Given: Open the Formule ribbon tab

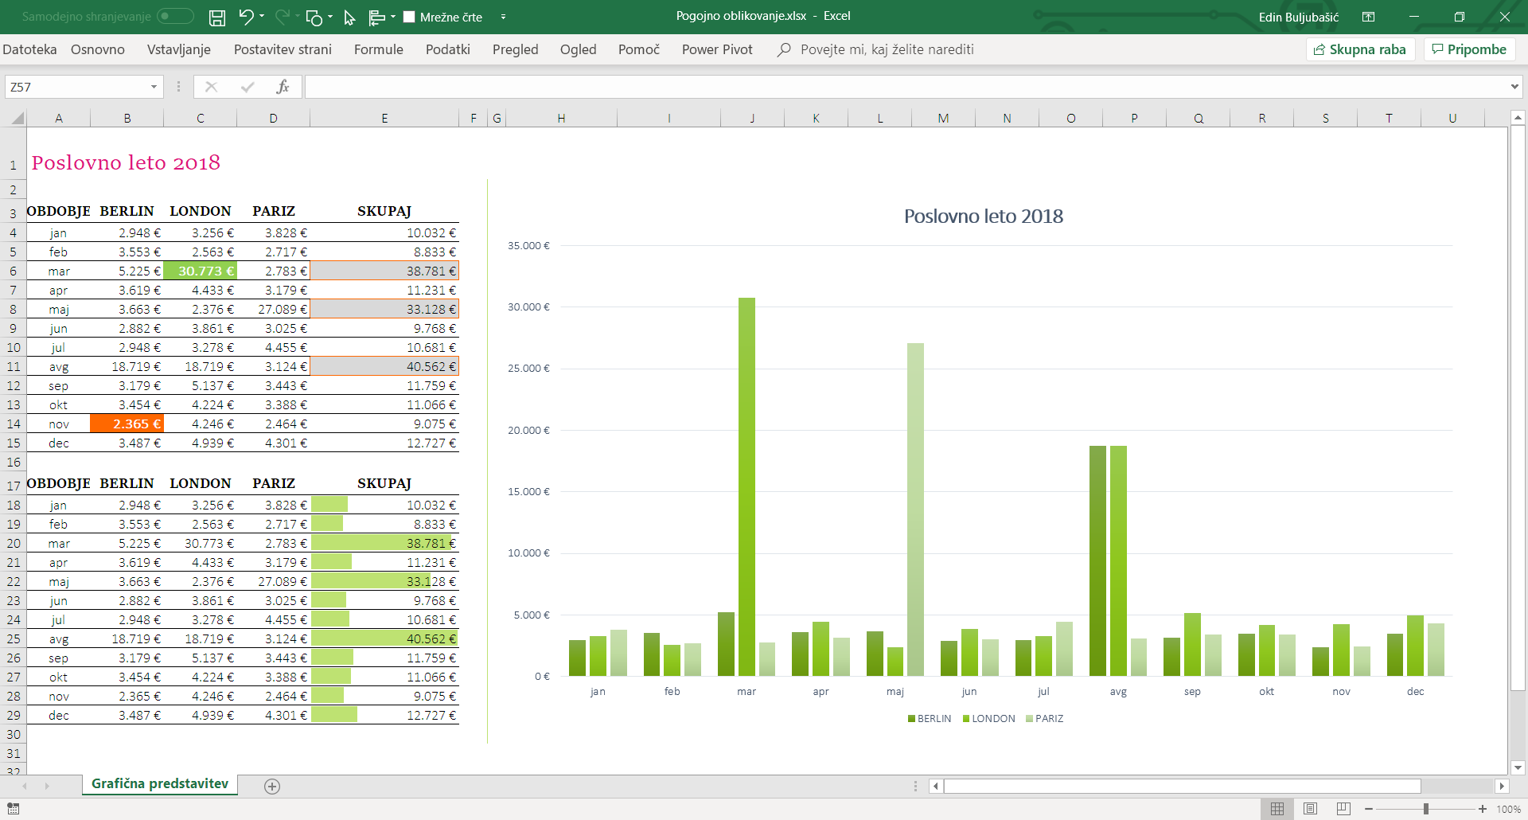Looking at the screenshot, I should 379,49.
